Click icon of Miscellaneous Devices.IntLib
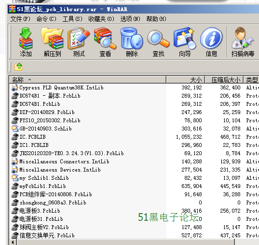Screen dimensions: 259x245 [14, 170]
